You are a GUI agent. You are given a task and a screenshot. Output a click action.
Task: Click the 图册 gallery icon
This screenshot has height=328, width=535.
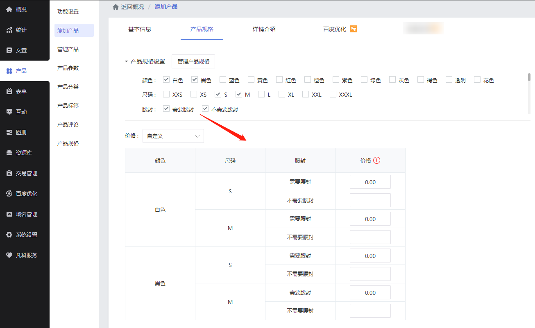9,132
